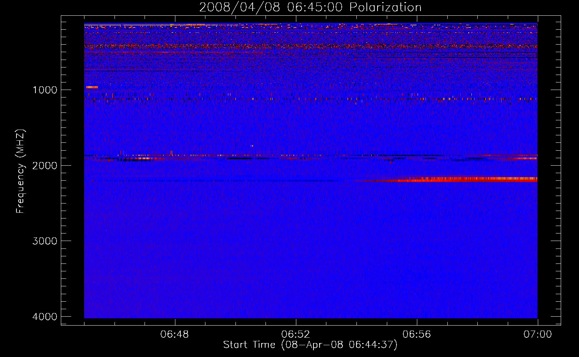This screenshot has height=357, width=579.
Task: Click the 06:52 time tick label
Action: tap(296, 335)
